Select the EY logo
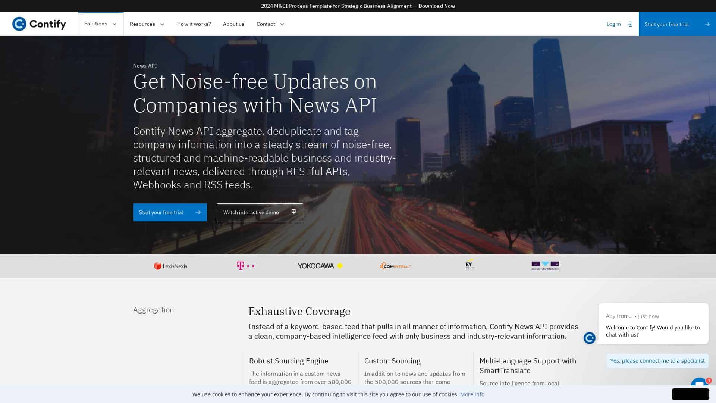Viewport: 716px width, 403px height. coord(470,266)
